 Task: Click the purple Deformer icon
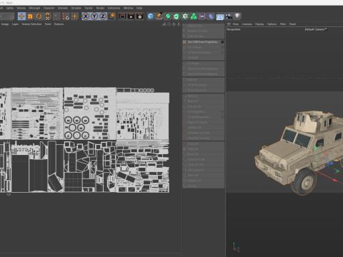(202, 16)
